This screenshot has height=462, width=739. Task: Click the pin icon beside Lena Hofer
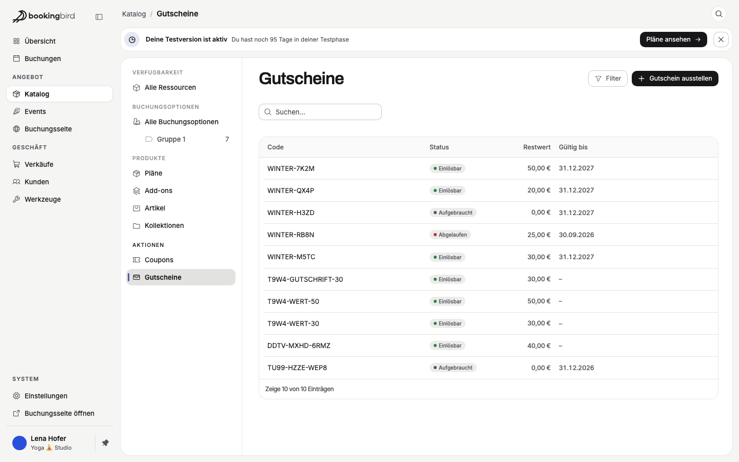[x=105, y=442]
